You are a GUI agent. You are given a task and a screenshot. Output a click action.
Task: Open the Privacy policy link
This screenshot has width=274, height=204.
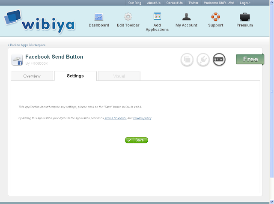[x=142, y=118]
